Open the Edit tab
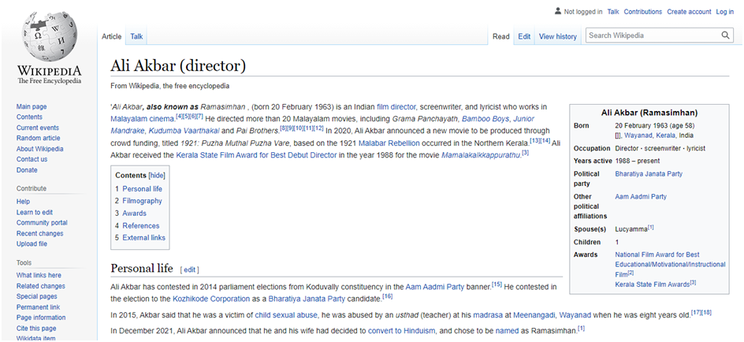The height and width of the screenshot is (342, 744). (x=524, y=36)
